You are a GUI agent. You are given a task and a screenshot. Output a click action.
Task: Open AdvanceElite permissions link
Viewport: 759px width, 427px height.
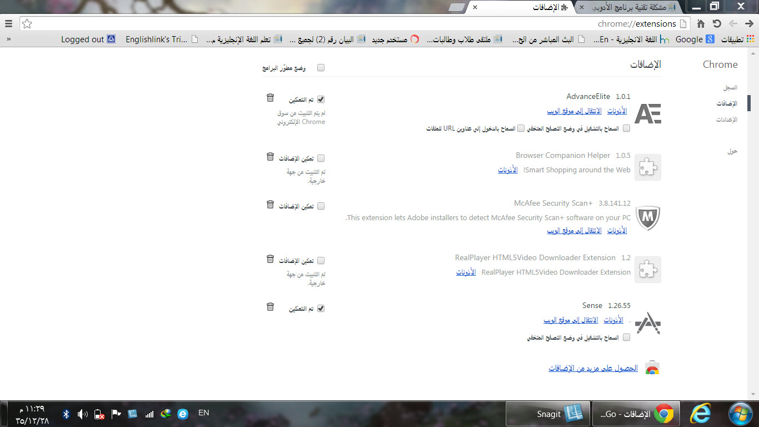617,111
